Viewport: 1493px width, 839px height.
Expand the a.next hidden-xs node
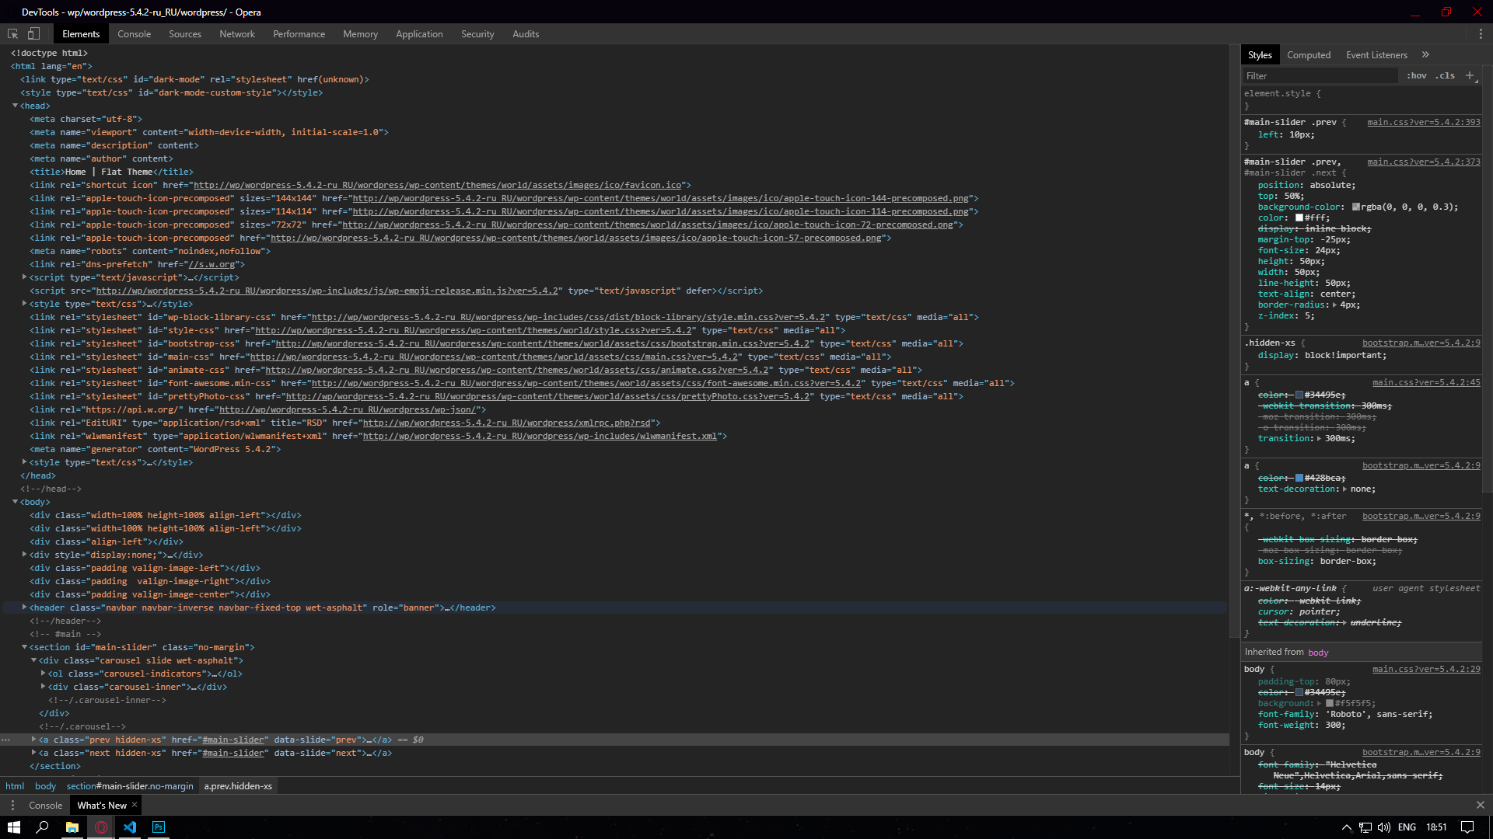[33, 753]
